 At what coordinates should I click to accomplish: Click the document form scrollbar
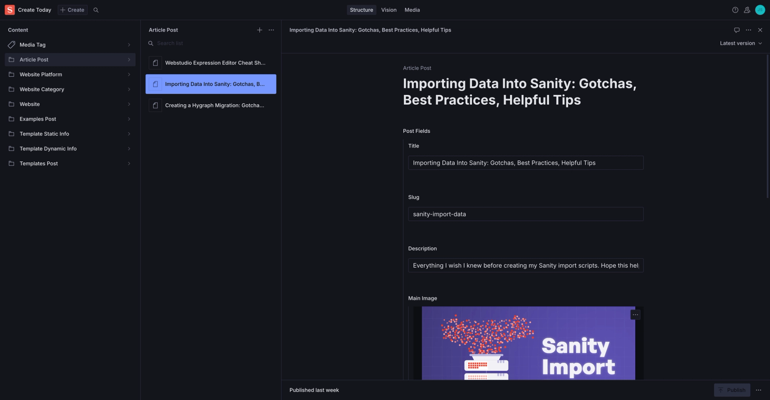pyautogui.click(x=767, y=126)
